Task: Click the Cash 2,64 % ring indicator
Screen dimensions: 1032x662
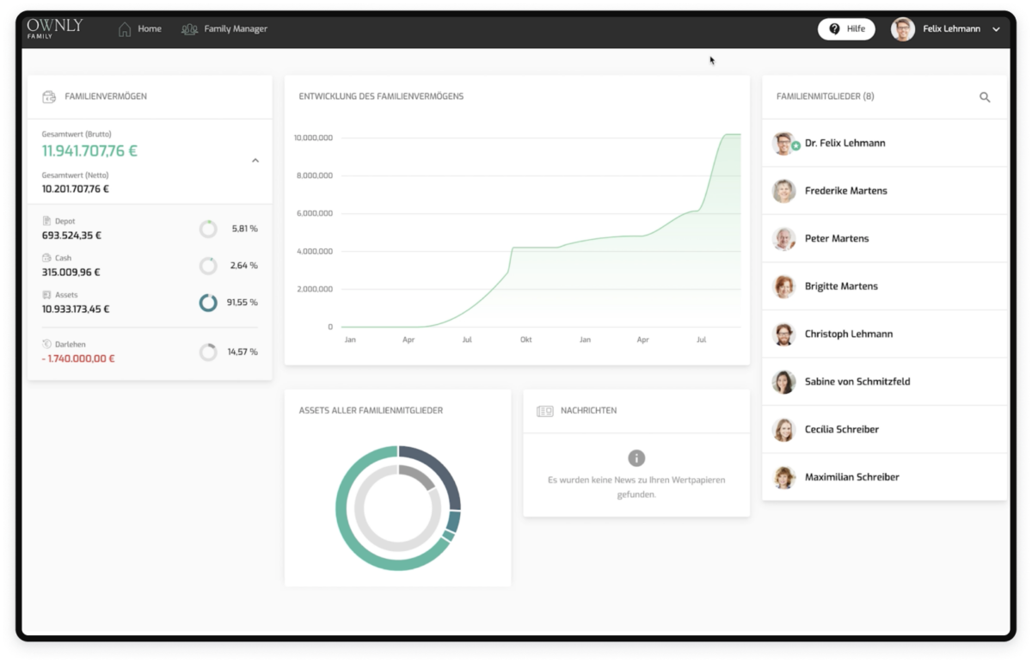Action: click(x=208, y=266)
